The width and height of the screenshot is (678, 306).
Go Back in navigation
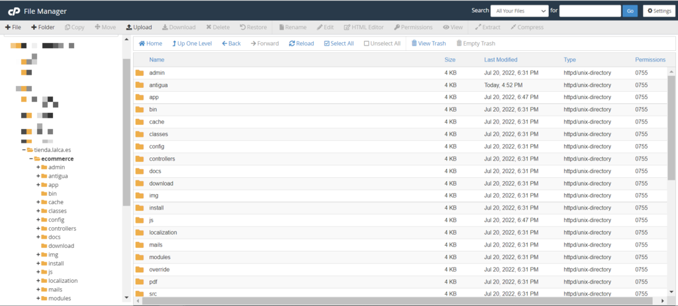pos(231,44)
